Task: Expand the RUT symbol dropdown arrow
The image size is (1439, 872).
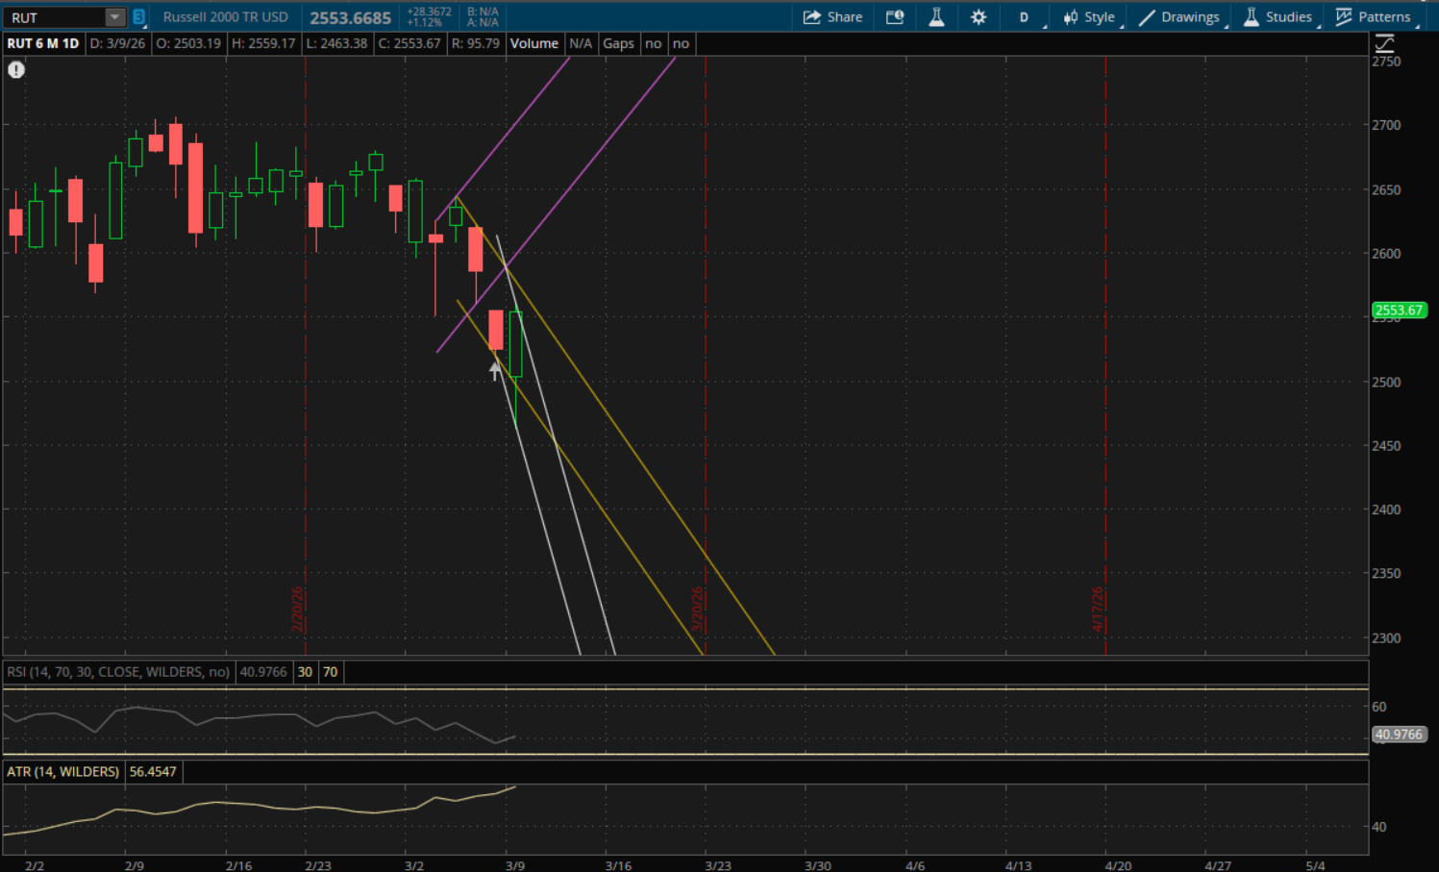Action: pyautogui.click(x=114, y=17)
